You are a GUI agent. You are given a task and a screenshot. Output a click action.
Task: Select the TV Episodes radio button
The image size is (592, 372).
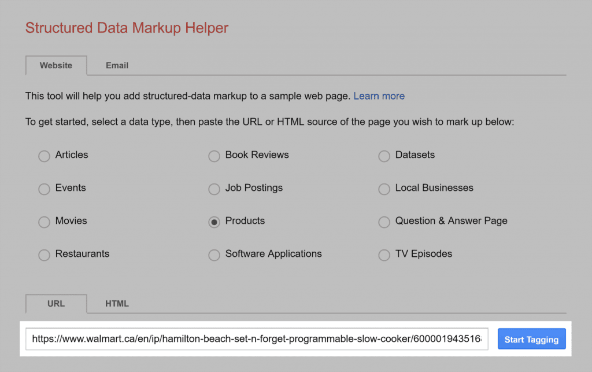(x=384, y=255)
